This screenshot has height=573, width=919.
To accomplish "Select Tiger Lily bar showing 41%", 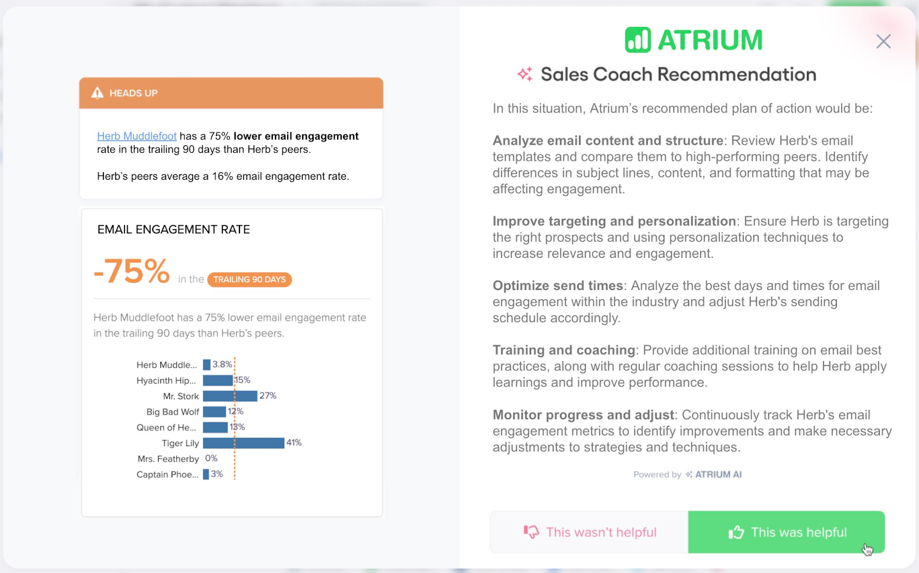I will pyautogui.click(x=244, y=443).
